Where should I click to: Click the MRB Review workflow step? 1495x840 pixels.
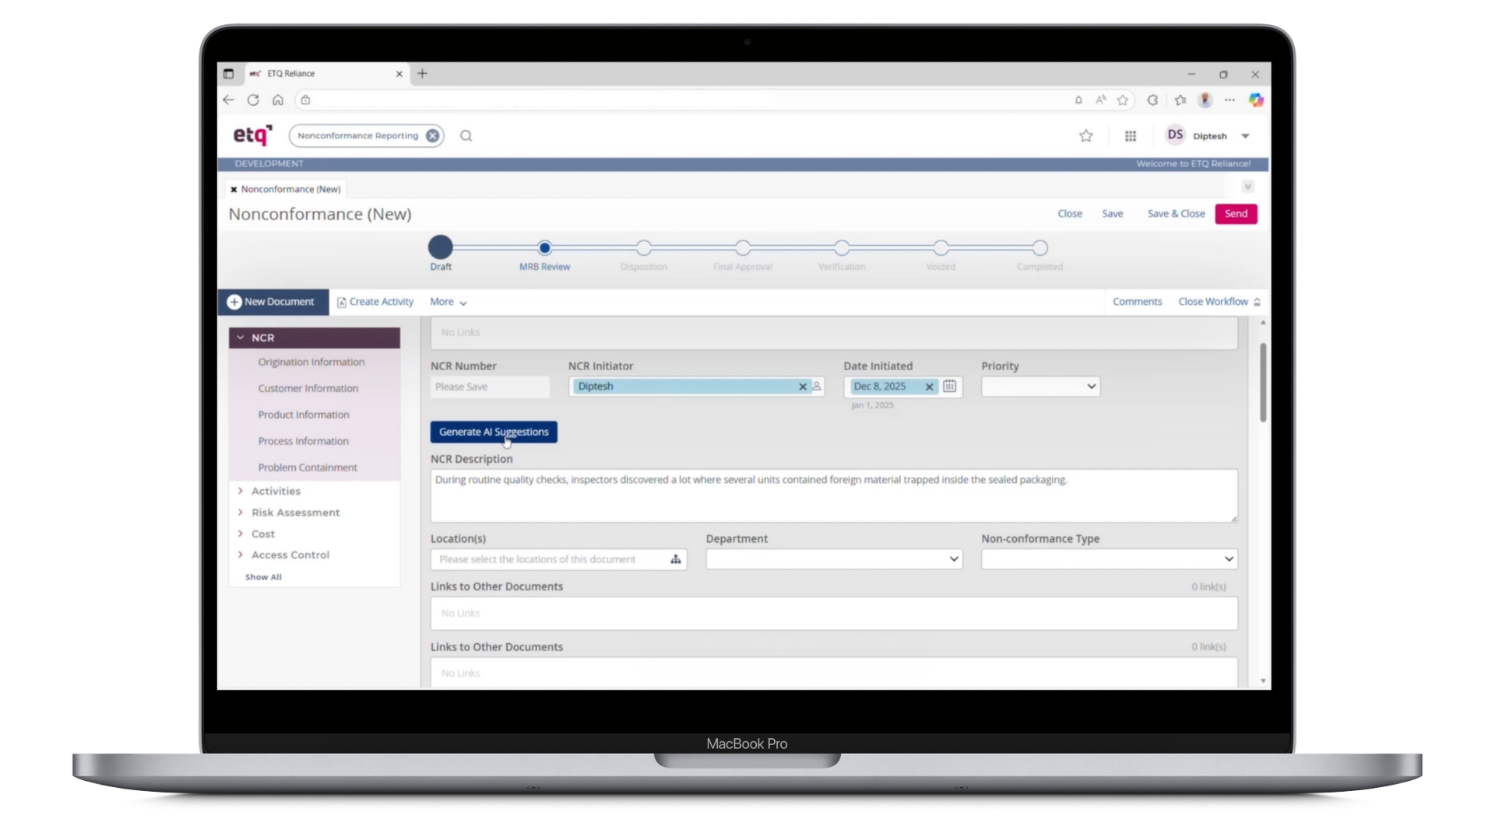point(544,248)
